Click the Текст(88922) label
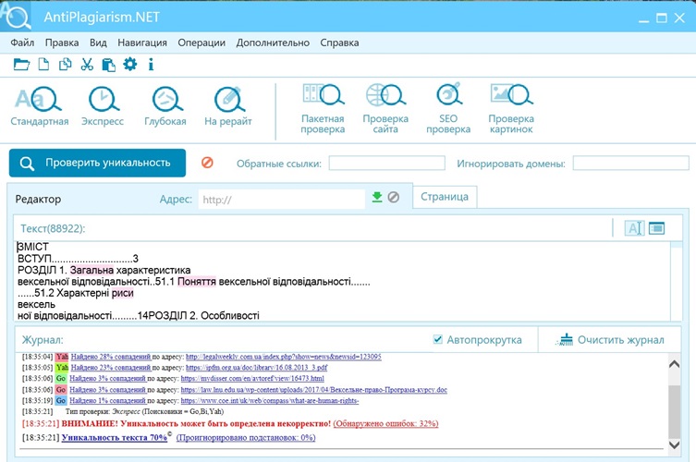Viewport: 696px width, 462px height. tap(53, 228)
